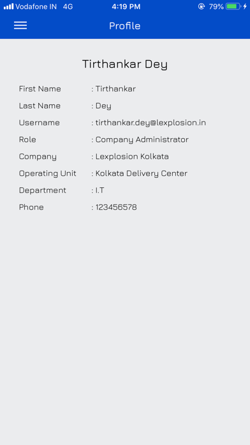Tap the Username field label
The image size is (250, 445).
pos(40,123)
